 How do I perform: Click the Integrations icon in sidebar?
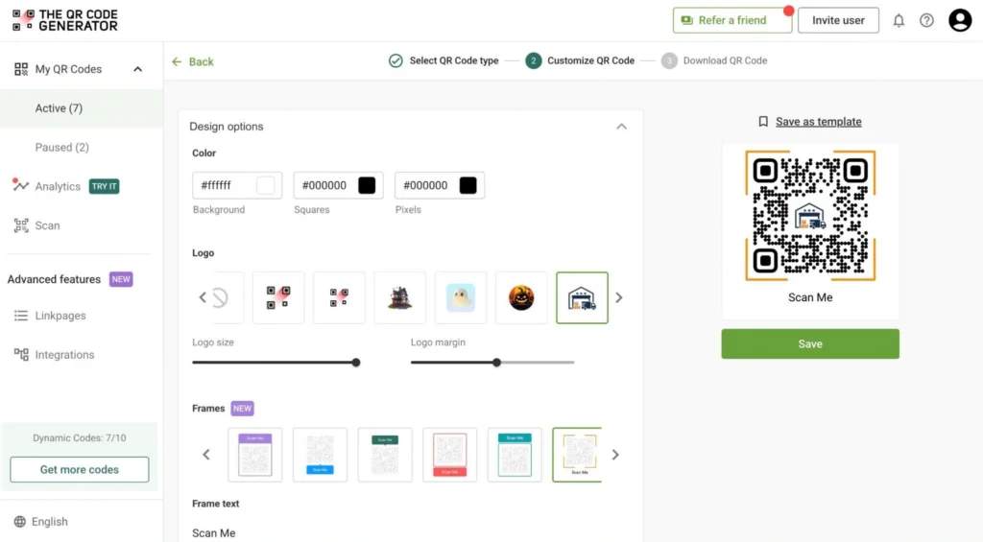tap(21, 355)
